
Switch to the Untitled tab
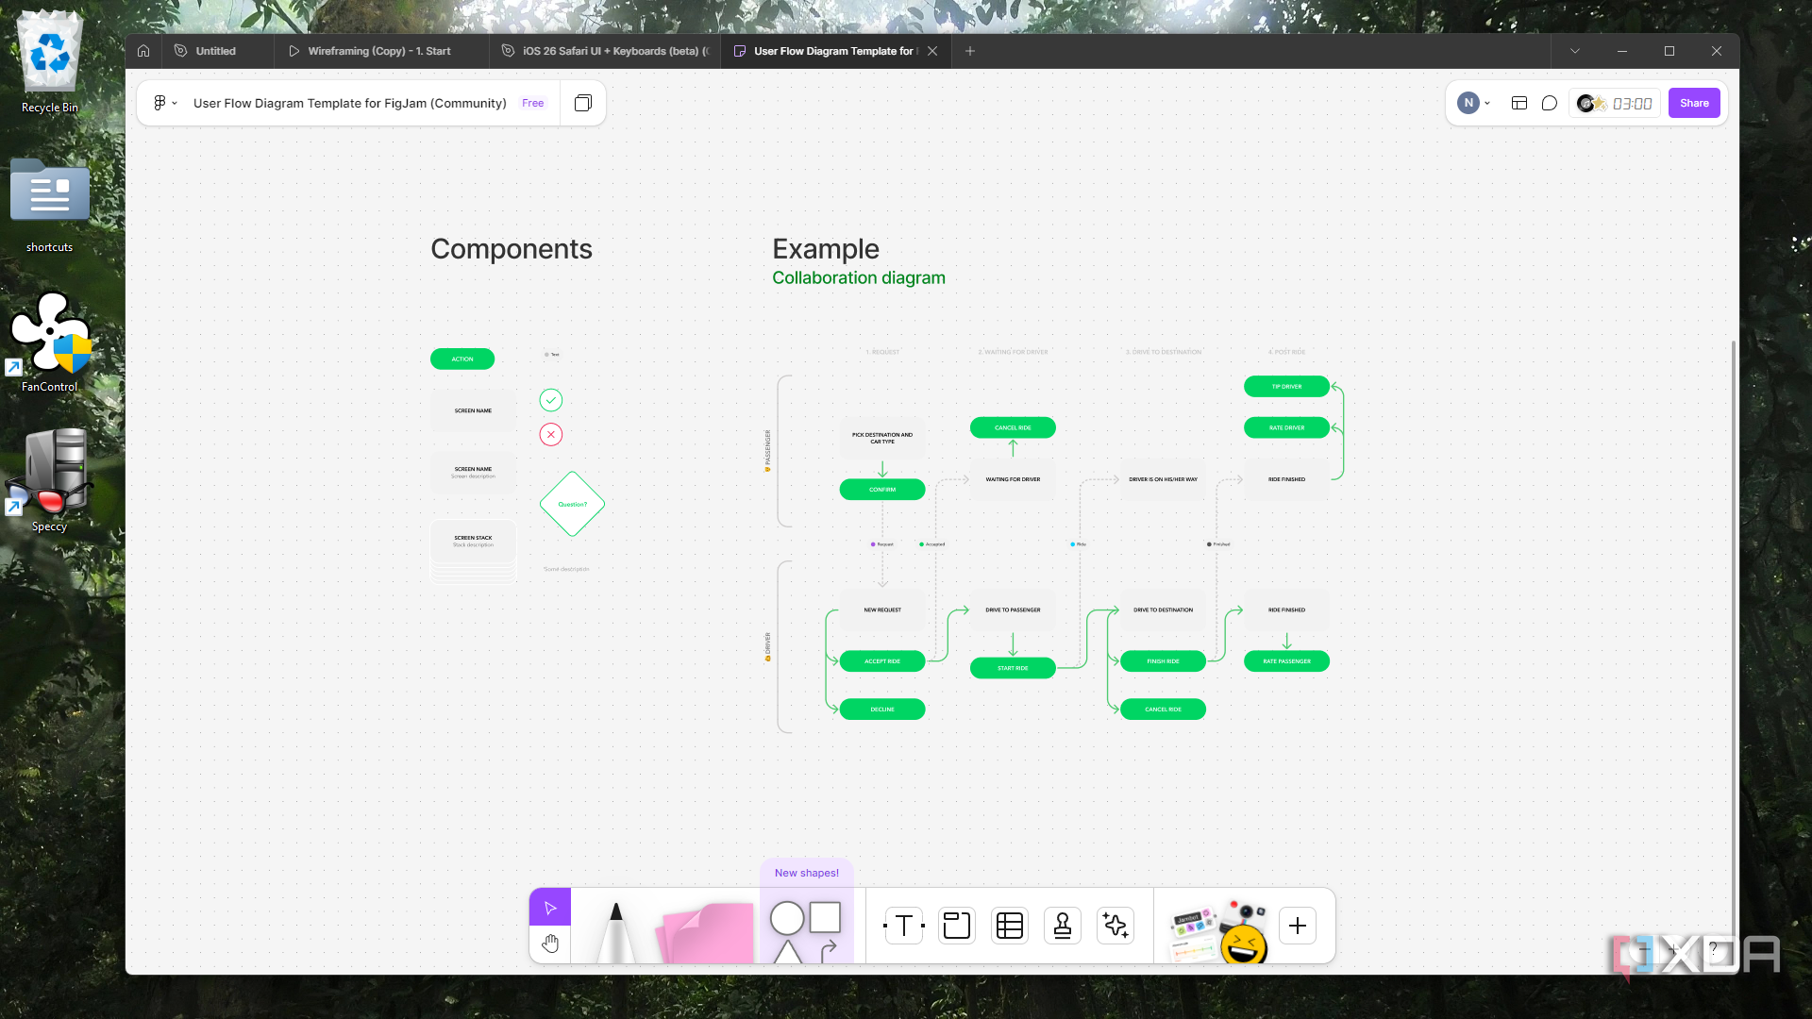point(217,51)
